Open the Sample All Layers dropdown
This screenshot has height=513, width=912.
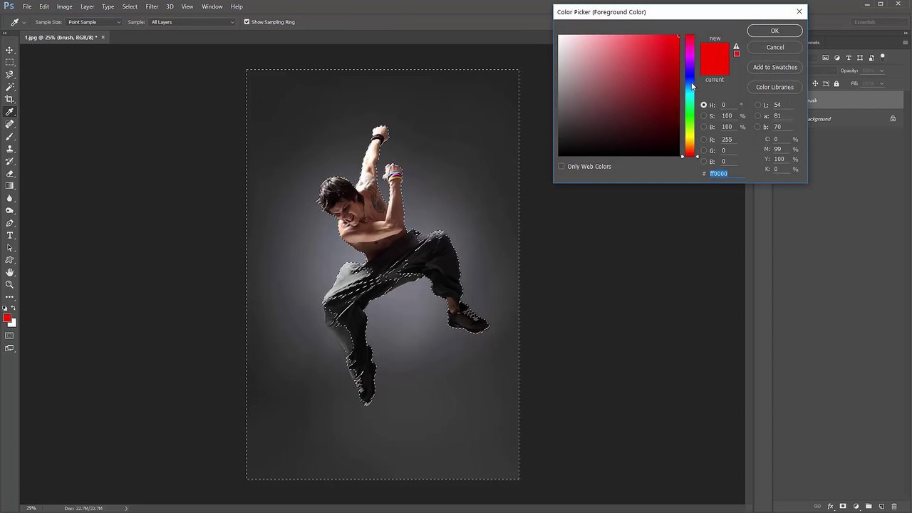click(192, 22)
